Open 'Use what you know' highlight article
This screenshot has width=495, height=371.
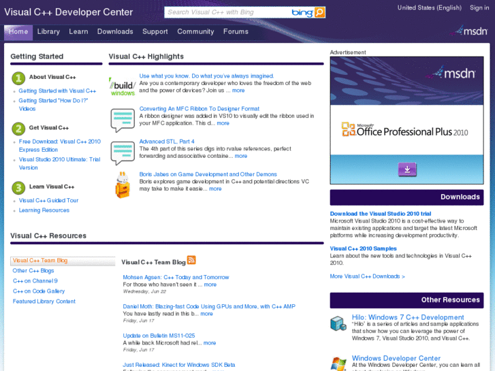[x=206, y=76]
